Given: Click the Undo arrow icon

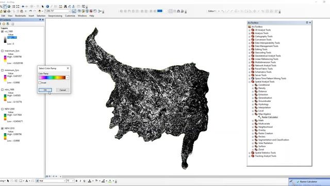Looking at the screenshot, I should [x=31, y=11].
